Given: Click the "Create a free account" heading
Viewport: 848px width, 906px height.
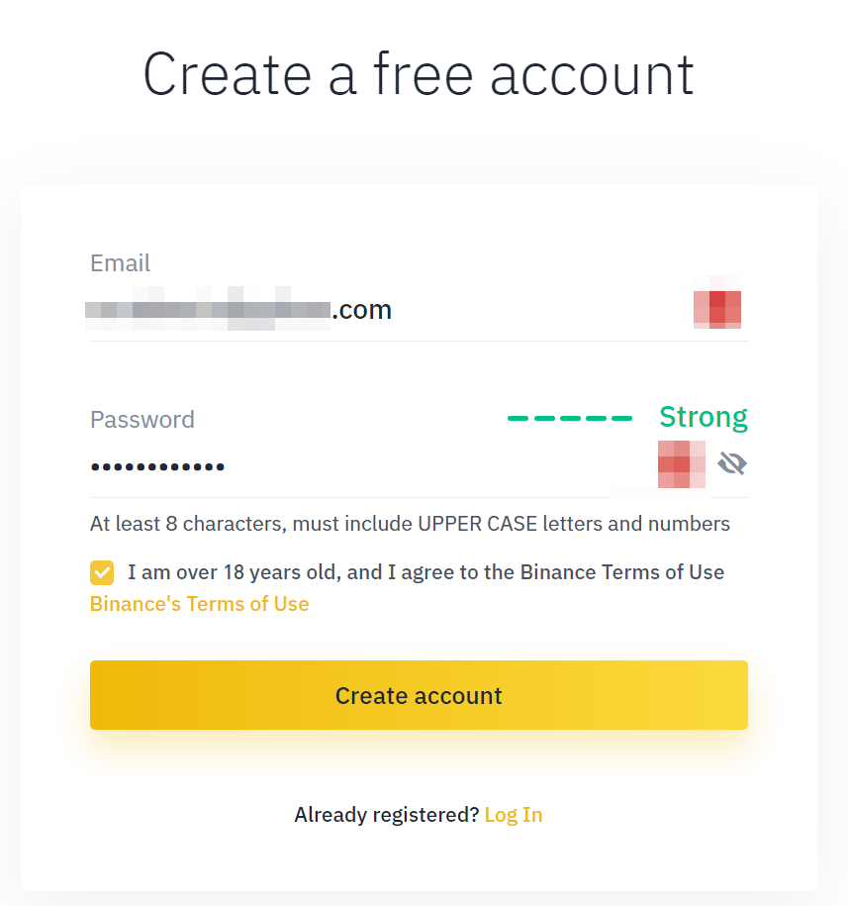Looking at the screenshot, I should coord(419,74).
